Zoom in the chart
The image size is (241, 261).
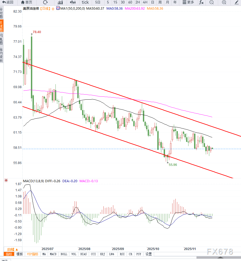point(224,2)
